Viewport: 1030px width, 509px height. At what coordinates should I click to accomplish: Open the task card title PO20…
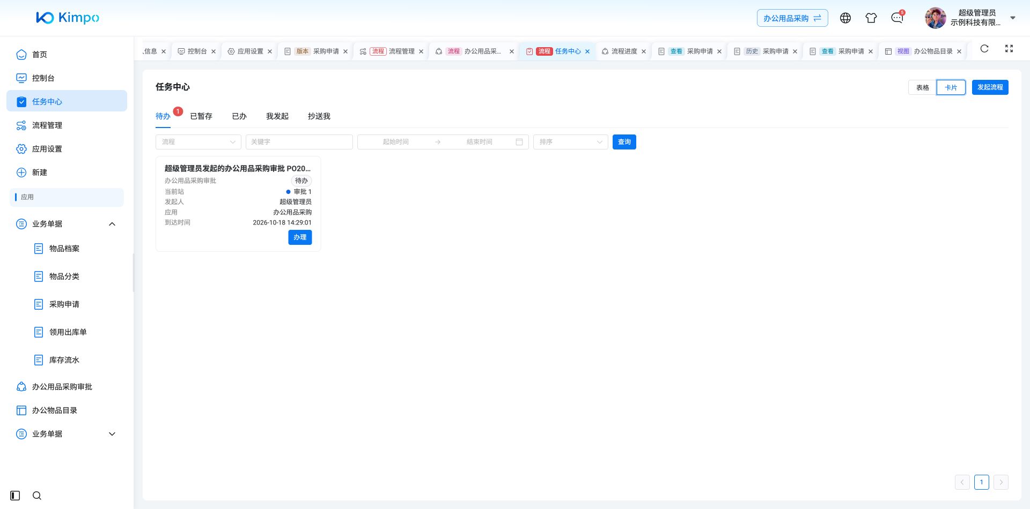238,168
